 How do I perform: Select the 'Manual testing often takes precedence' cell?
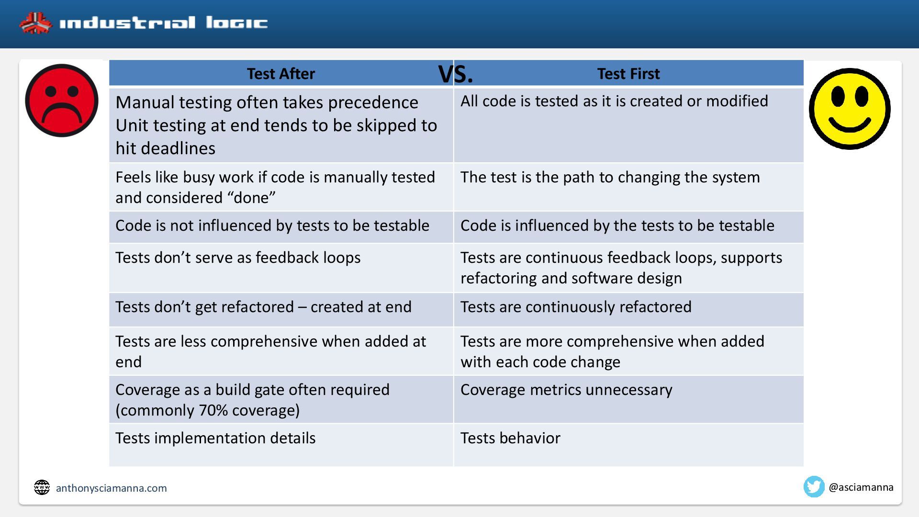281,125
